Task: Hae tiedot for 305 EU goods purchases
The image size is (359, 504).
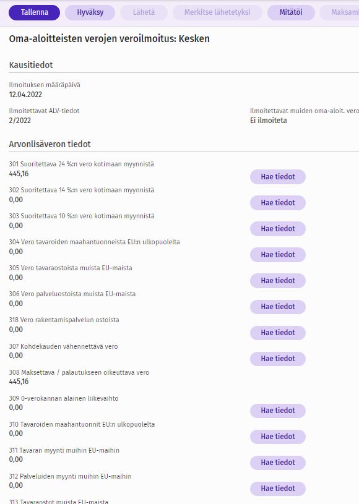Action: [278, 281]
